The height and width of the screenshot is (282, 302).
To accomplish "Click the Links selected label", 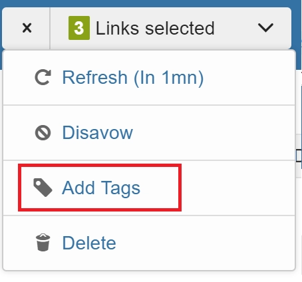I will coord(155,28).
